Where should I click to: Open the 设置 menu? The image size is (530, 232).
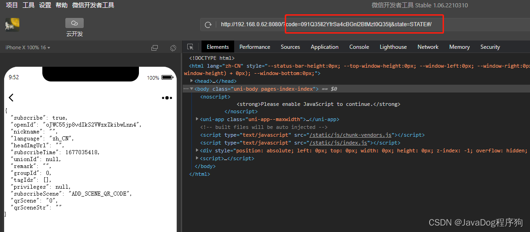(x=45, y=5)
